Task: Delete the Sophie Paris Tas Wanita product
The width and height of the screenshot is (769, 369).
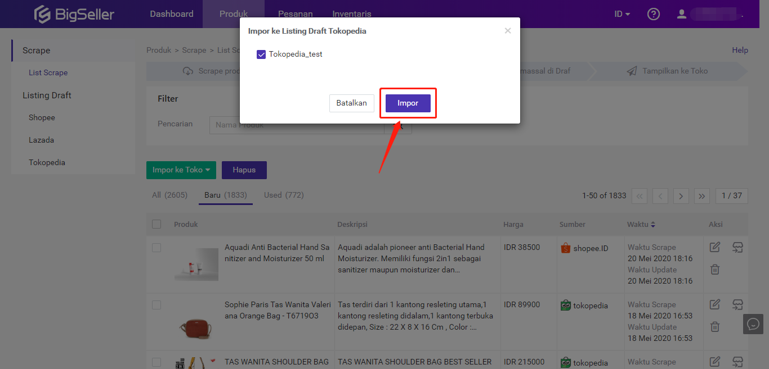Action: click(x=715, y=327)
